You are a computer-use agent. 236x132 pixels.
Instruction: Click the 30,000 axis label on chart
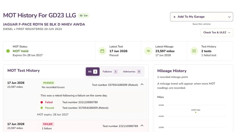pyautogui.click(x=161, y=105)
